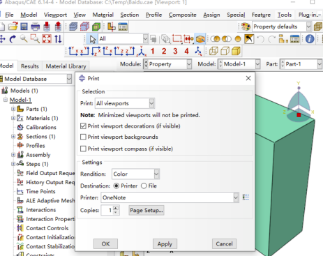The width and height of the screenshot is (323, 256).
Task: Enable Print viewport backgrounds
Action: pos(83,137)
